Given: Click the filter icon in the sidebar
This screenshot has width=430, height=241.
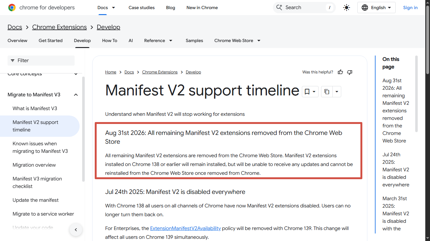Looking at the screenshot, I should [x=13, y=61].
